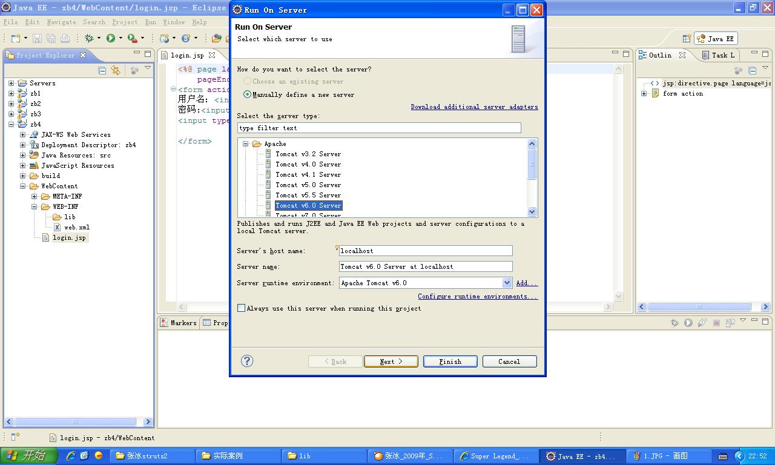
Task: Click the server list scroll down arrow
Action: click(532, 212)
